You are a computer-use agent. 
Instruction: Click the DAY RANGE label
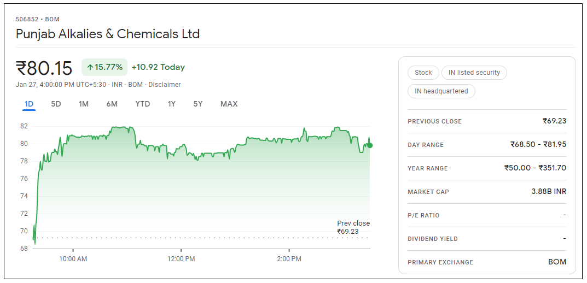pos(426,145)
